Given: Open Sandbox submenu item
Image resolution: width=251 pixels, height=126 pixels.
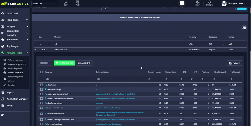Looking at the screenshot, I should tap(12, 85).
